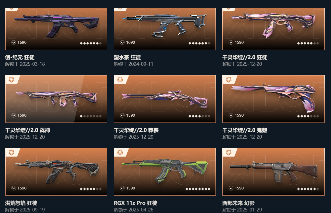The width and height of the screenshot is (331, 213).
Task: Click the level diamonds on RGX 11z Pro card
Action: tap(198, 189)
